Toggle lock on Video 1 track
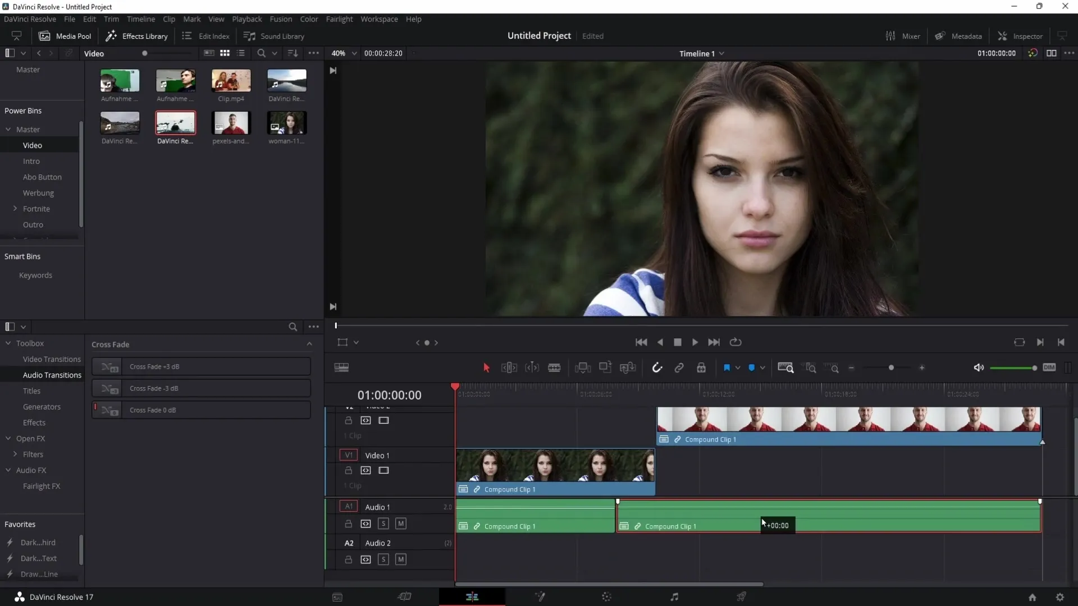The image size is (1078, 606). pyautogui.click(x=348, y=470)
